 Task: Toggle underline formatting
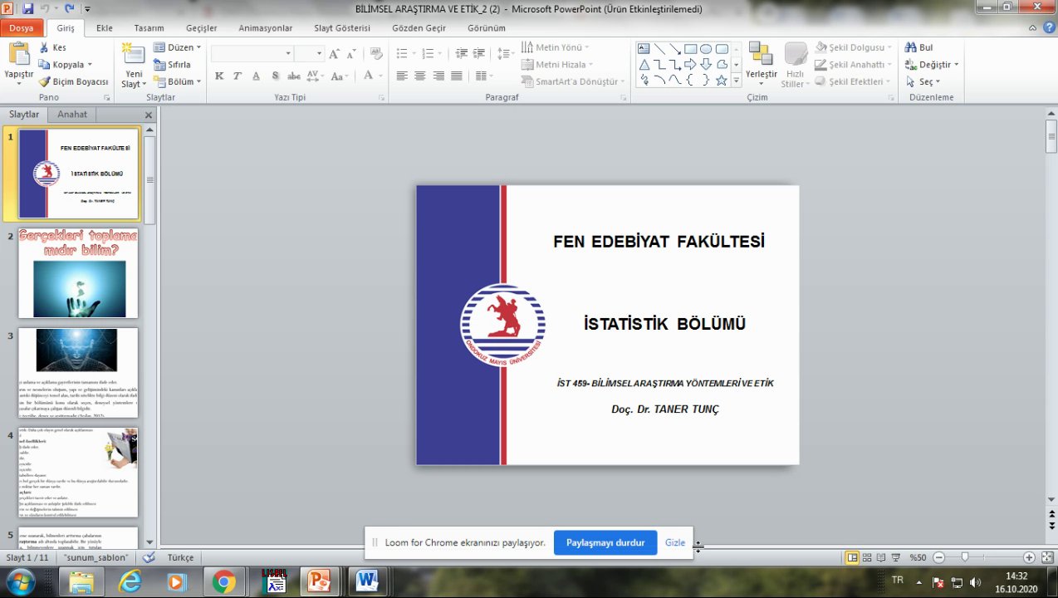(256, 76)
